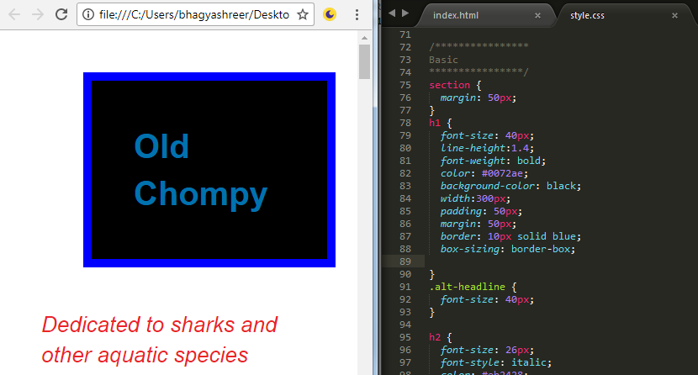698x375 pixels.
Task: Click the browser back arrow
Action: click(x=14, y=14)
